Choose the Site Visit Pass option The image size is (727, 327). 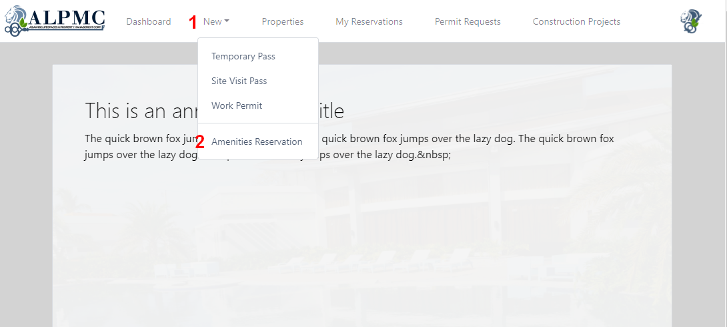pyautogui.click(x=239, y=81)
